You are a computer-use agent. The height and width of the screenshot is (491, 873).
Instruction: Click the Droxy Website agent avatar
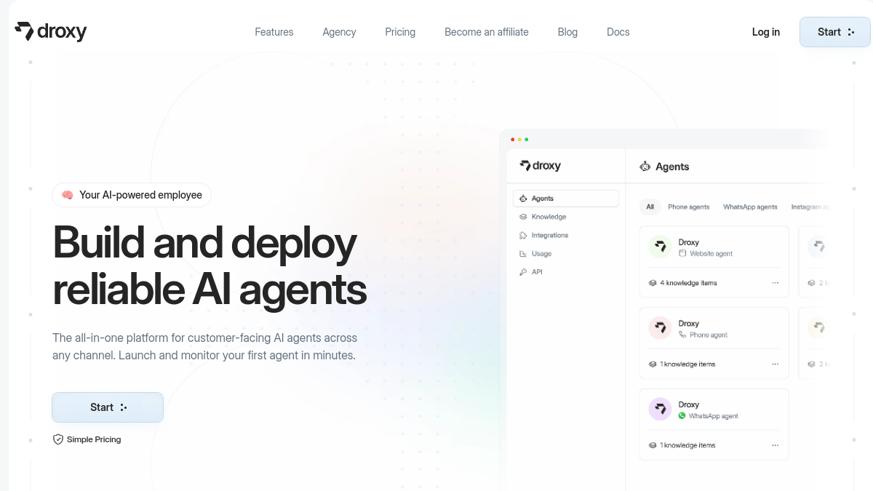tap(660, 247)
